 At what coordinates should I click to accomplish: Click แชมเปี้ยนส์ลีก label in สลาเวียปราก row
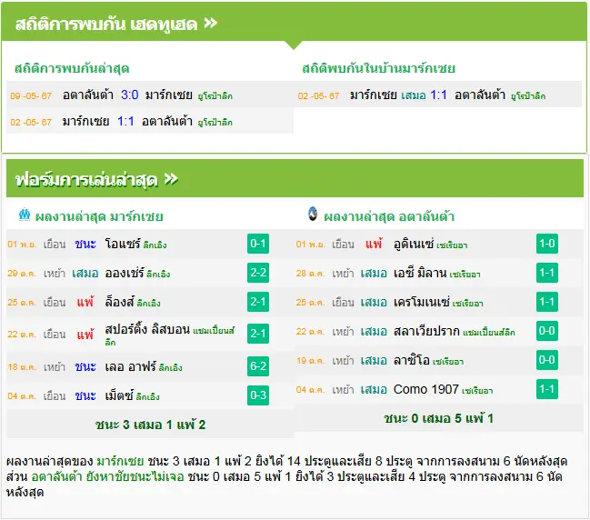(x=489, y=332)
